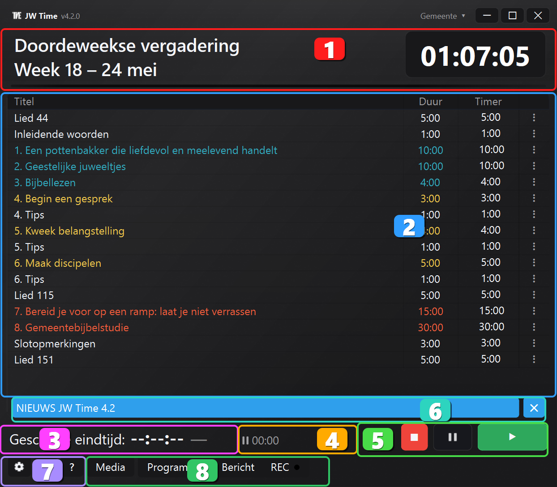Screen dimensions: 557x487
Task: Select Slotopmerkingen title
Action: point(55,344)
